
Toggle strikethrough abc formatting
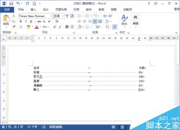pos(39,22)
